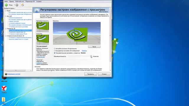The width and height of the screenshot is (189, 106).
Task: Click the tree scrollbar left arrow
Action: coord(5,70)
